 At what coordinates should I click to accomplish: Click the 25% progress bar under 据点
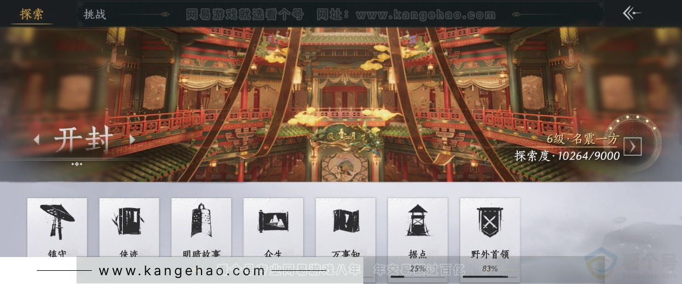click(x=418, y=277)
